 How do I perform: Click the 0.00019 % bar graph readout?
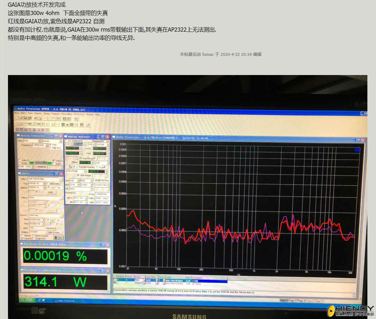coord(65,256)
